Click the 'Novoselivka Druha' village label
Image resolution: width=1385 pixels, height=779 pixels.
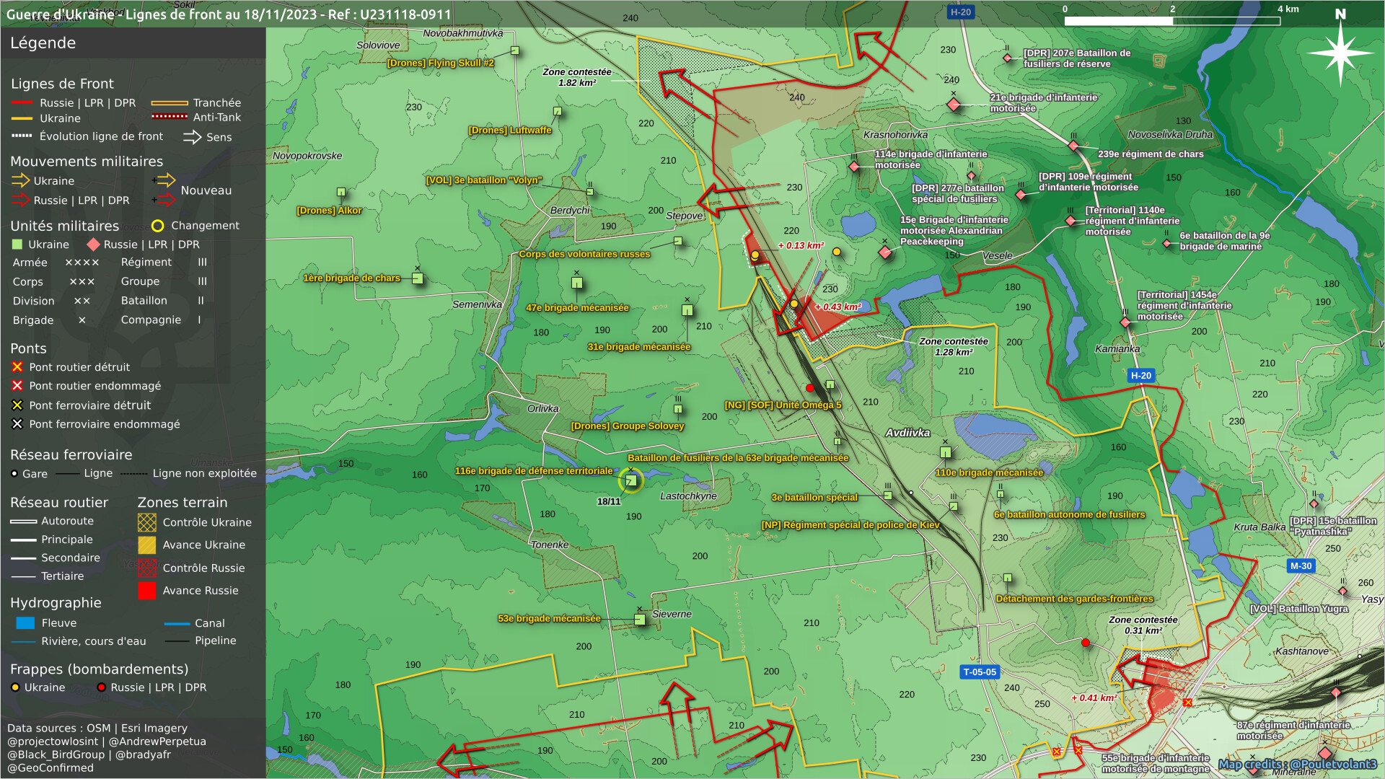click(1170, 134)
